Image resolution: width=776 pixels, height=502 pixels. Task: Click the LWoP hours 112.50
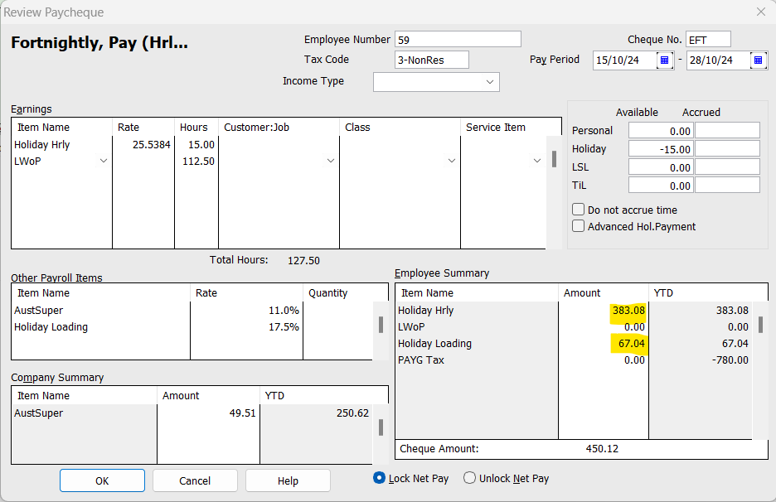tap(198, 162)
